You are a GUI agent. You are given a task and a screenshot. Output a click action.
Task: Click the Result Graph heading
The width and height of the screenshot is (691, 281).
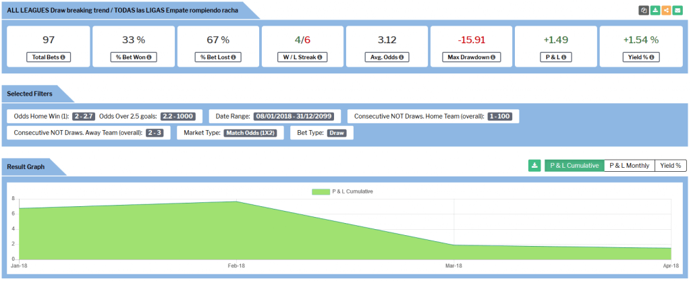[26, 166]
